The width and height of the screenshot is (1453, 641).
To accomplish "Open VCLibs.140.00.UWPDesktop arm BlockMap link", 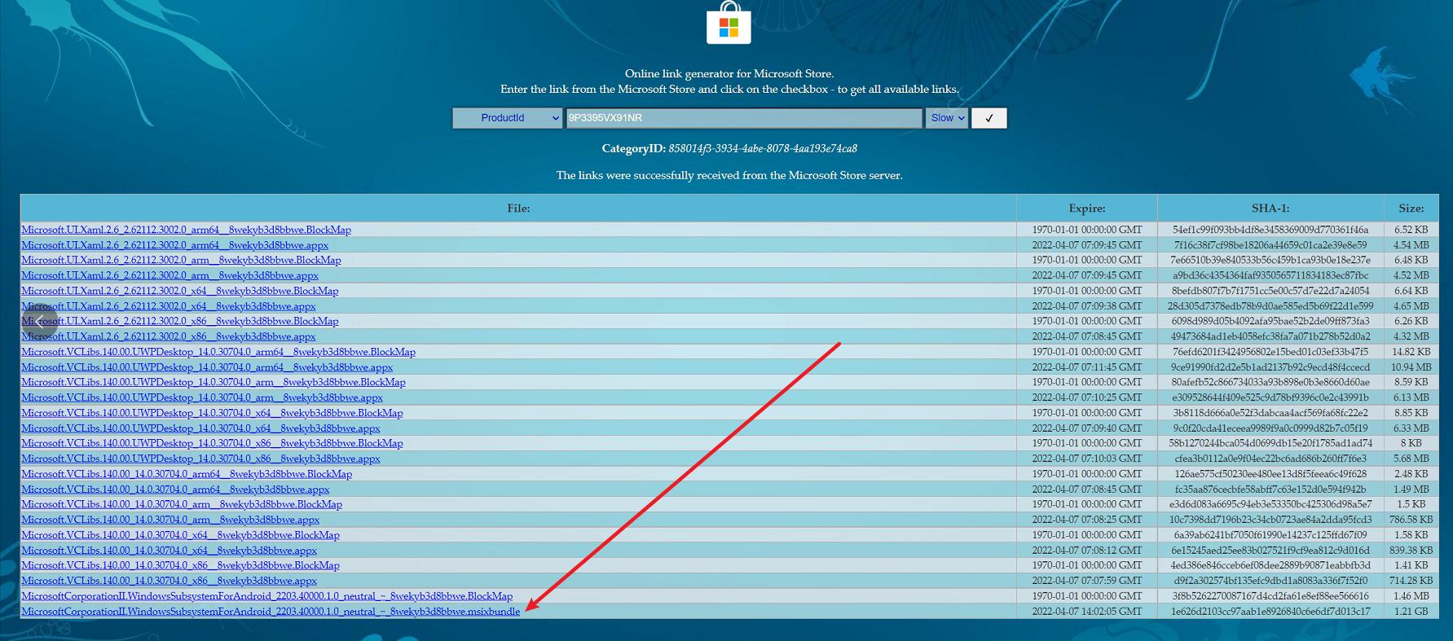I will point(214,383).
